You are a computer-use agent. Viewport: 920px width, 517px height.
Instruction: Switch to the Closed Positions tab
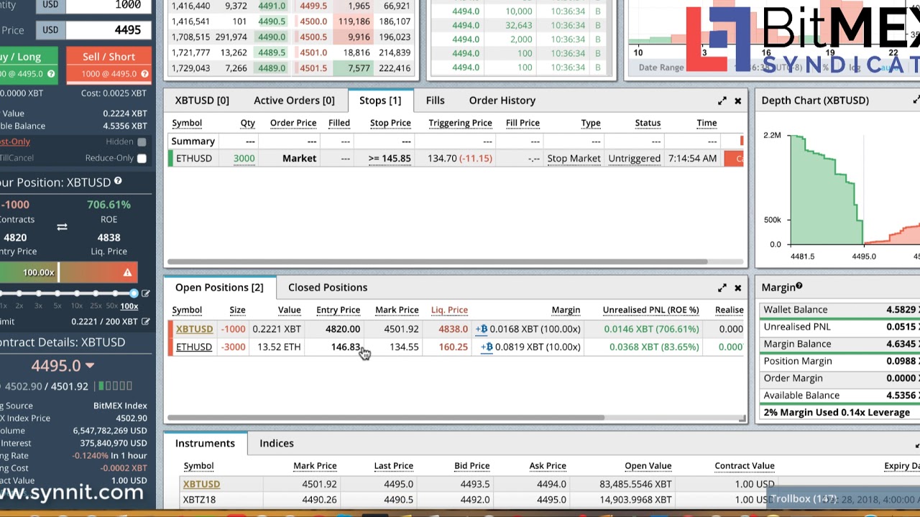(328, 287)
